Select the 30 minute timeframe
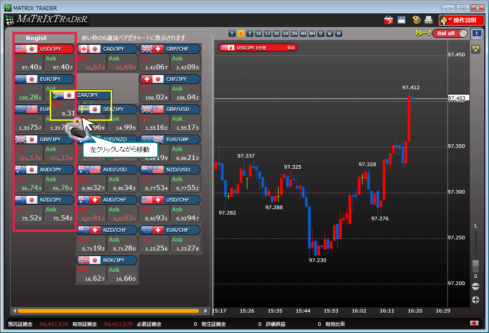Image resolution: width=489 pixels, height=333 pixels. coord(277,33)
